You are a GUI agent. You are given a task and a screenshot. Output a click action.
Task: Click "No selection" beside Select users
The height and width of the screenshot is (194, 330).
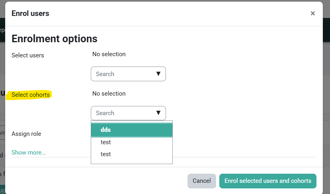coord(109,54)
